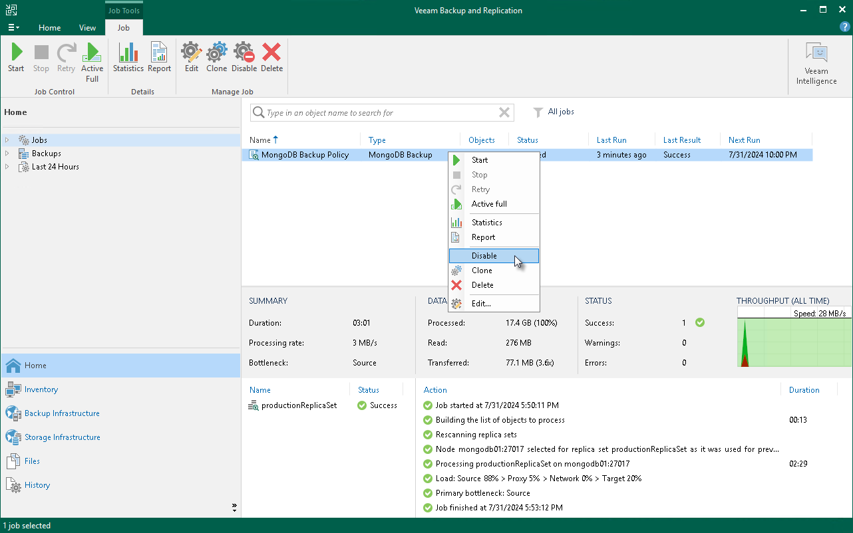This screenshot has width=853, height=533.
Task: Click the throughput graph
Action: pos(793,337)
